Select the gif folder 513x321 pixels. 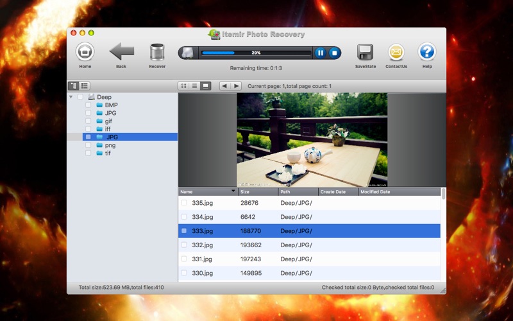click(x=108, y=121)
